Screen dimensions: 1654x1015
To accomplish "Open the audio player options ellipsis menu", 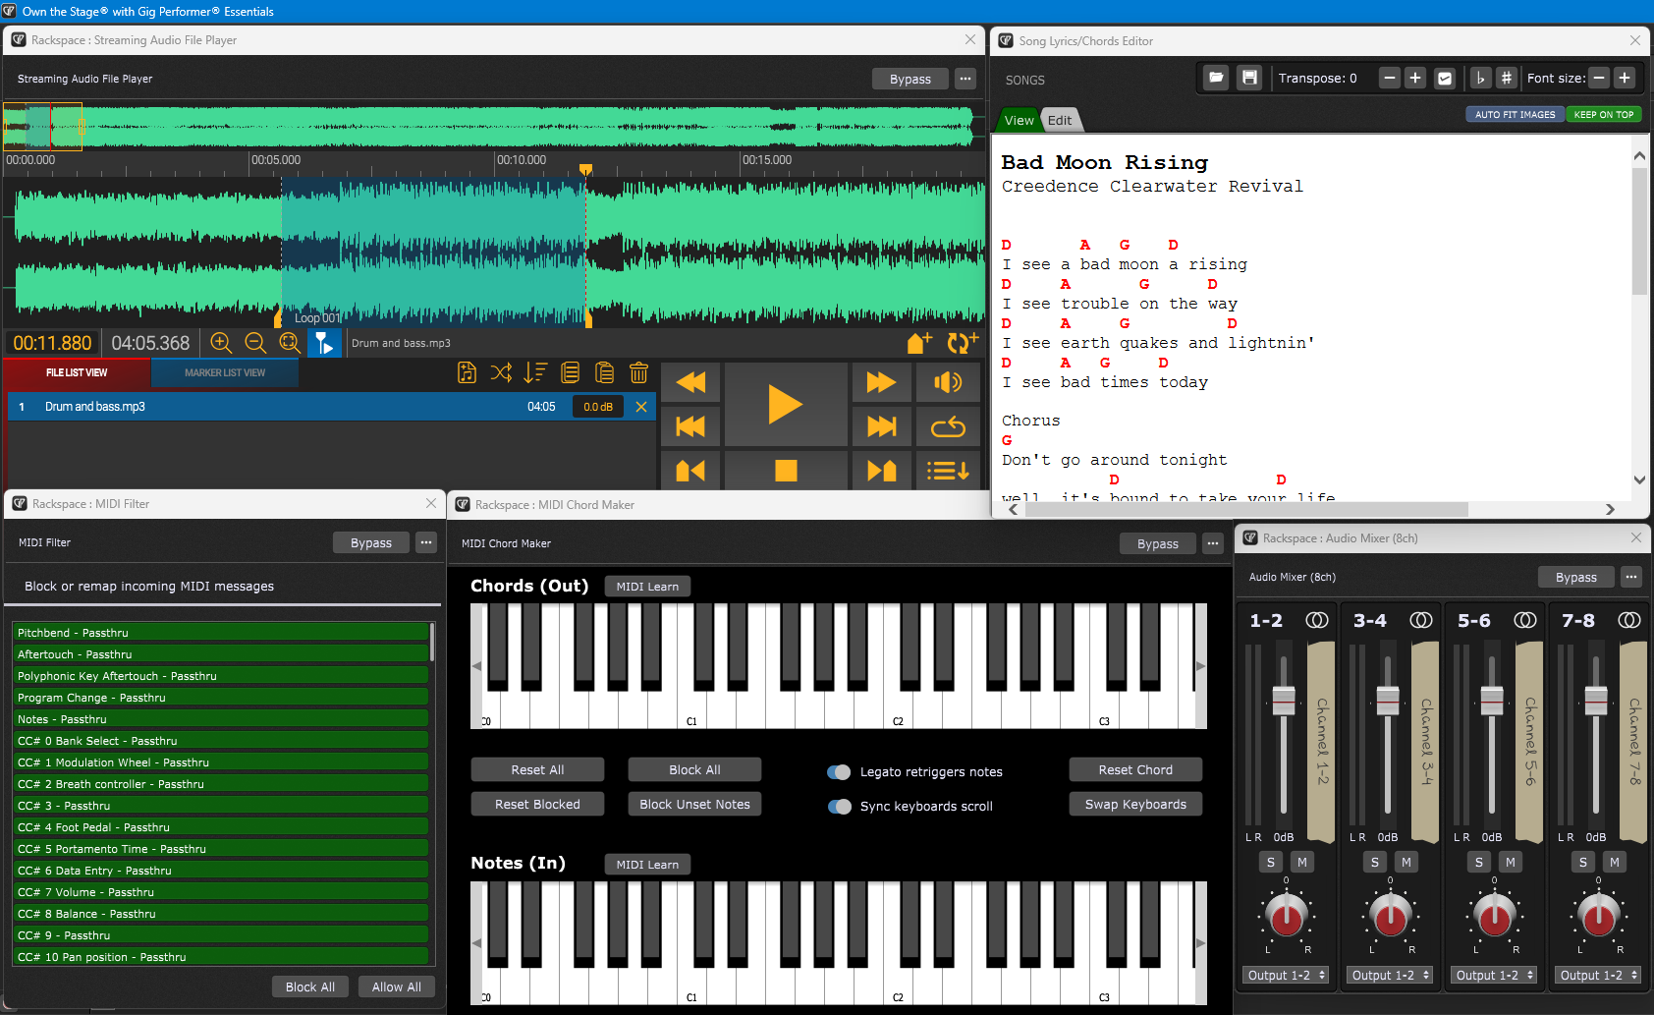I will [965, 79].
